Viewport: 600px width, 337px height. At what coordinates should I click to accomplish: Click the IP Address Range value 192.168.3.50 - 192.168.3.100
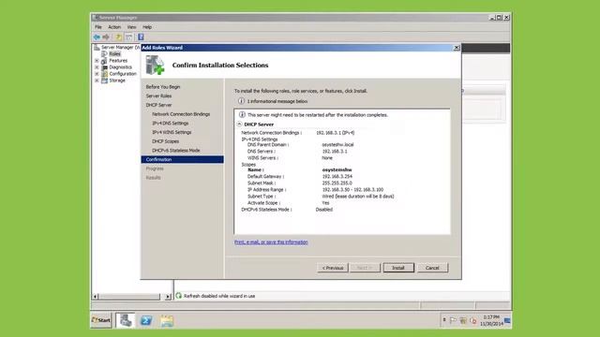(352, 189)
